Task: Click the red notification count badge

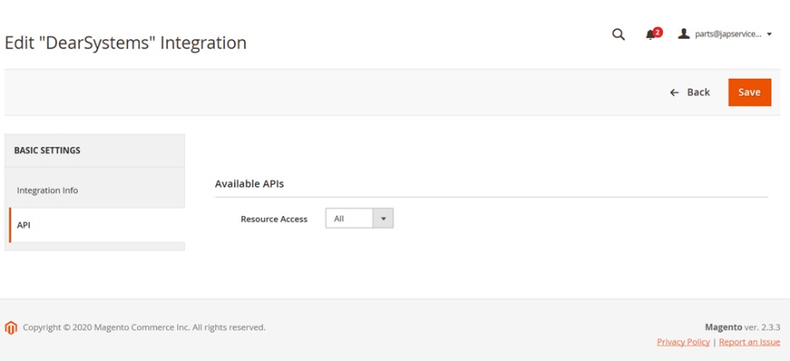Action: pos(658,31)
